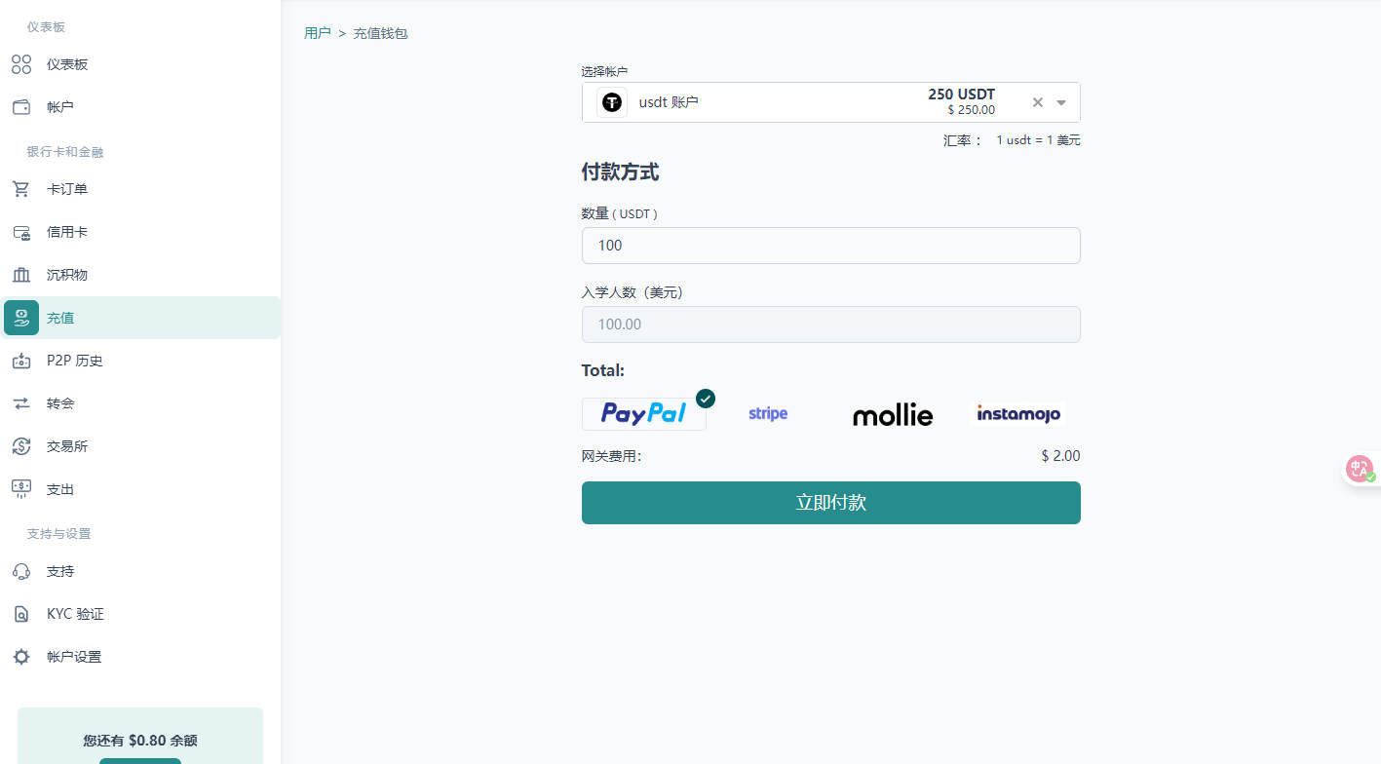Click the credit card icon for 信用卡
1381x764 pixels.
pyautogui.click(x=21, y=232)
